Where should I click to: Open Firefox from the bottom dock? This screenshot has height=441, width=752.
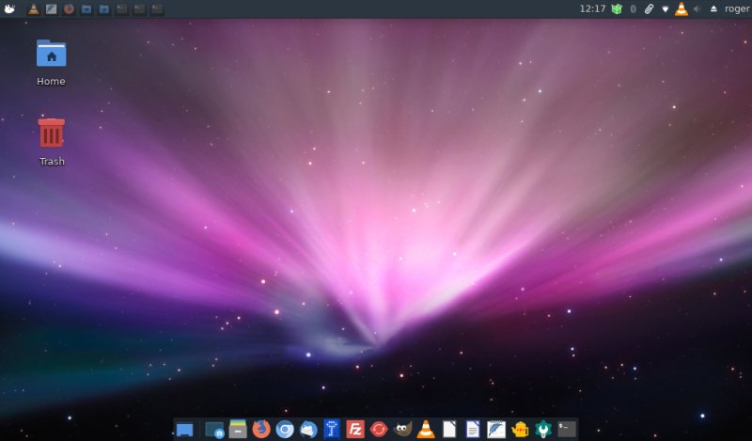261,429
